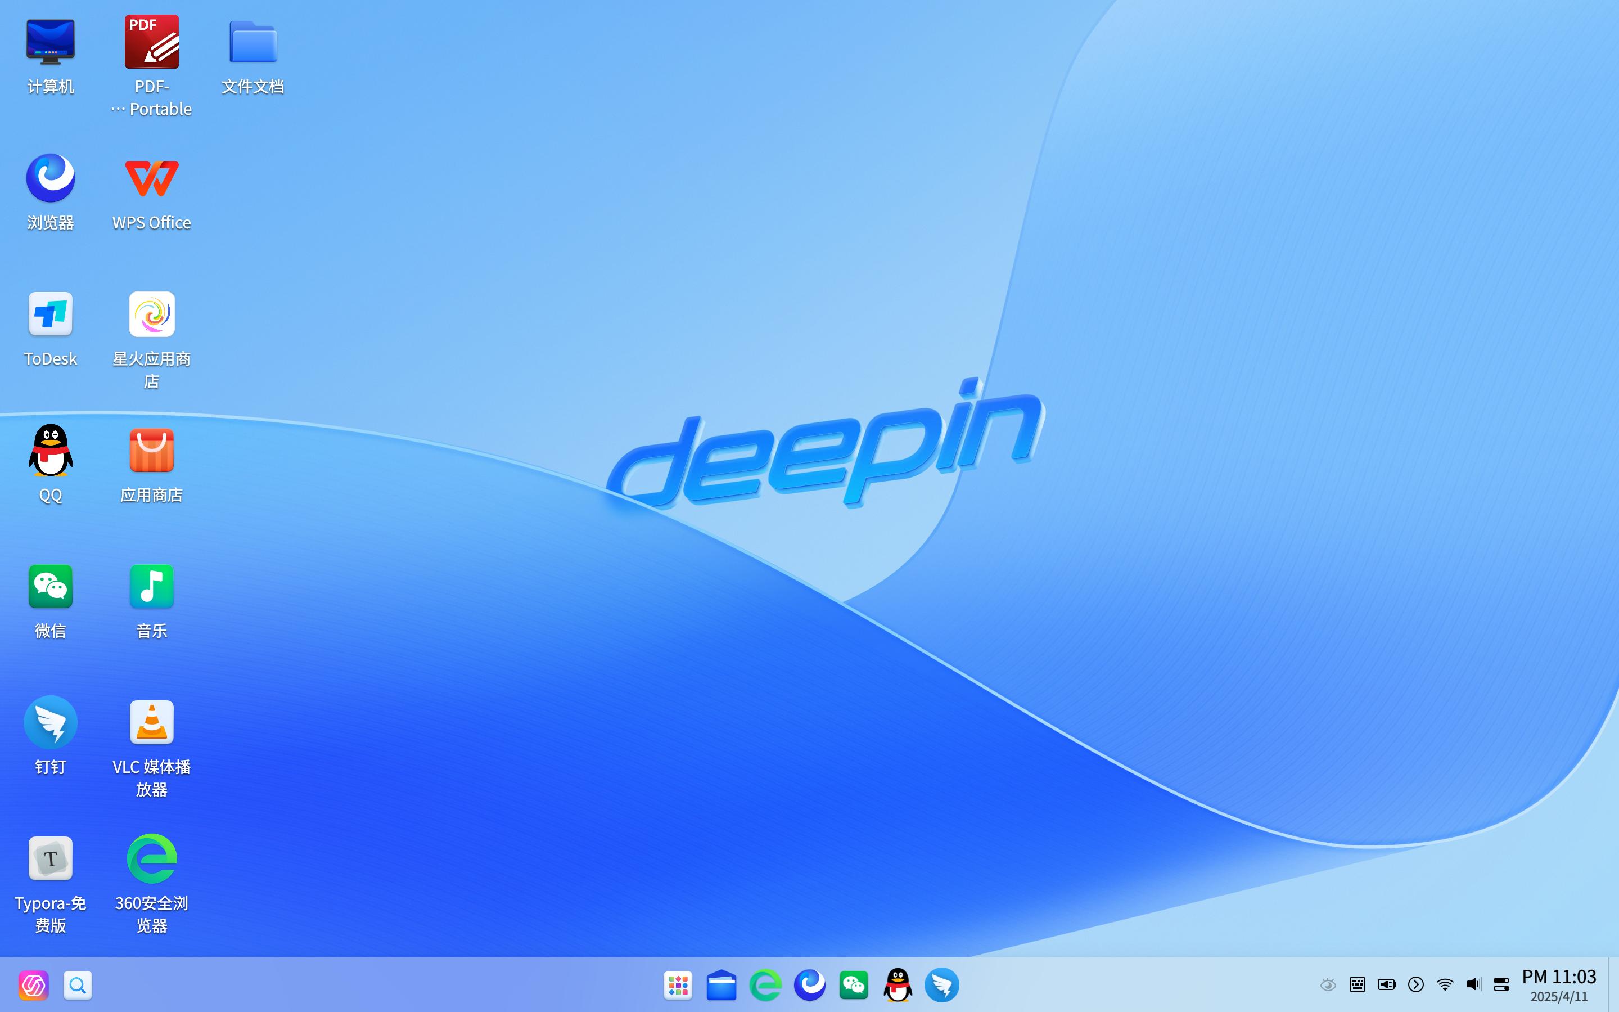Click the WeChat icon in the dock
Image resolution: width=1619 pixels, height=1012 pixels.
pos(854,985)
